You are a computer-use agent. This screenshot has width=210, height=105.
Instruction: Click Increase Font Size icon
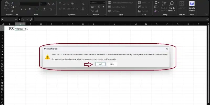(x=49, y=4)
